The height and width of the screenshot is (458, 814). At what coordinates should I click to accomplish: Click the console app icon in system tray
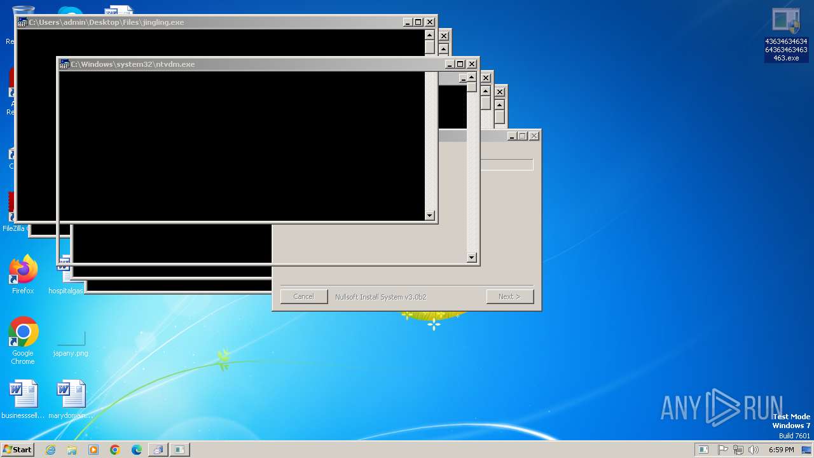[x=703, y=450]
